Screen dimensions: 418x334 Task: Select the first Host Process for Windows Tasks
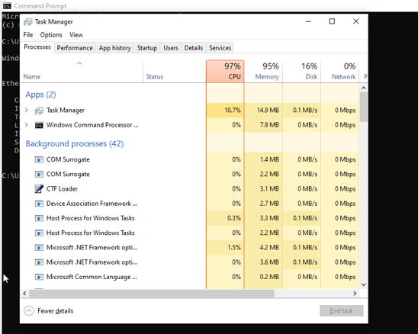pyautogui.click(x=189, y=218)
